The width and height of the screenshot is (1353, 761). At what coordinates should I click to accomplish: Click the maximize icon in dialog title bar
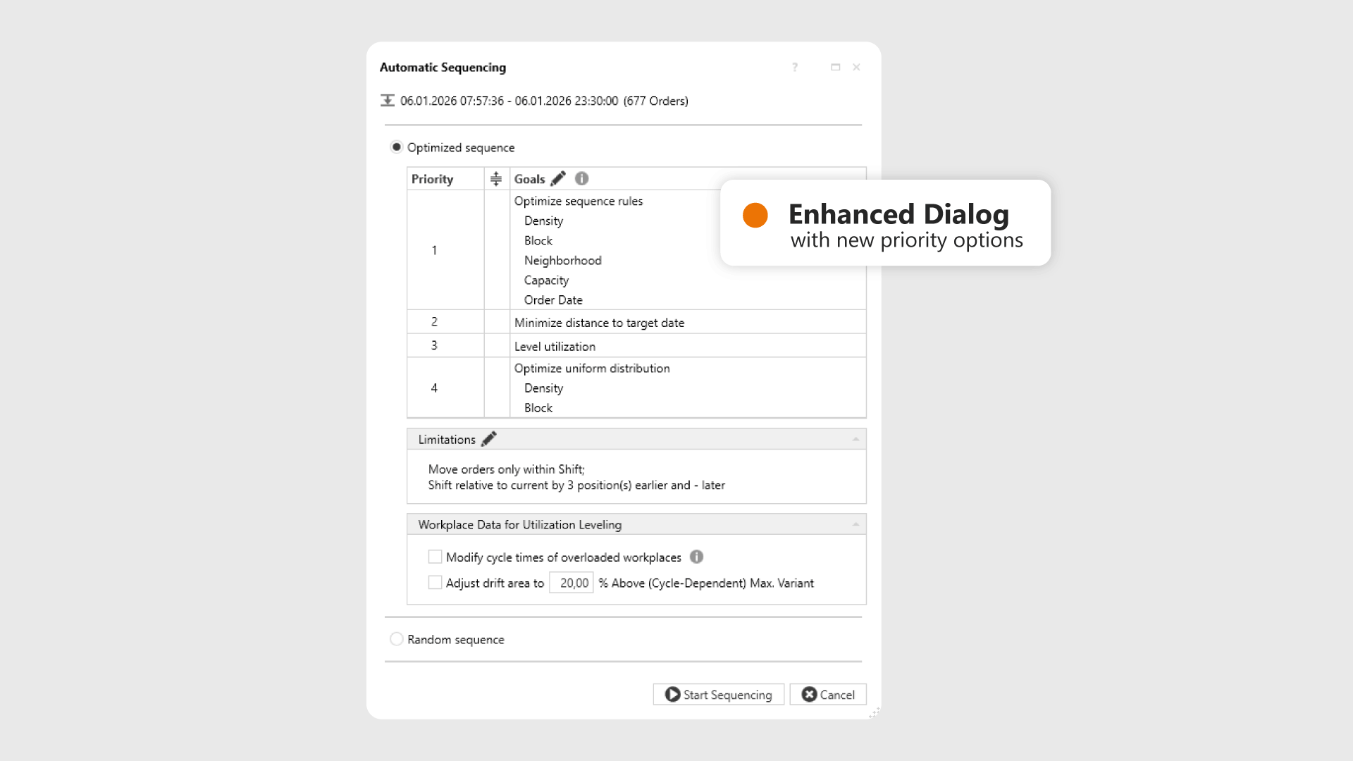tap(836, 68)
